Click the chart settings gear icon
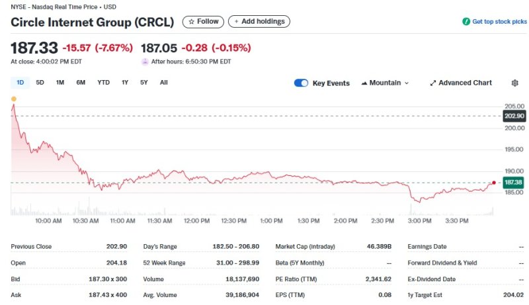 pyautogui.click(x=514, y=83)
